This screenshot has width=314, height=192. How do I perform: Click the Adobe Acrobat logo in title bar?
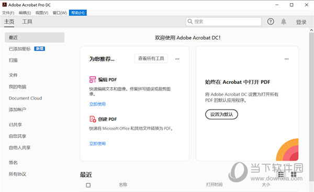click(4, 5)
